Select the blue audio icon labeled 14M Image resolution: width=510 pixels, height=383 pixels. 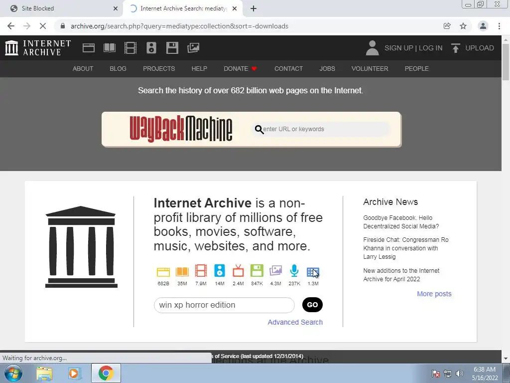coord(220,271)
